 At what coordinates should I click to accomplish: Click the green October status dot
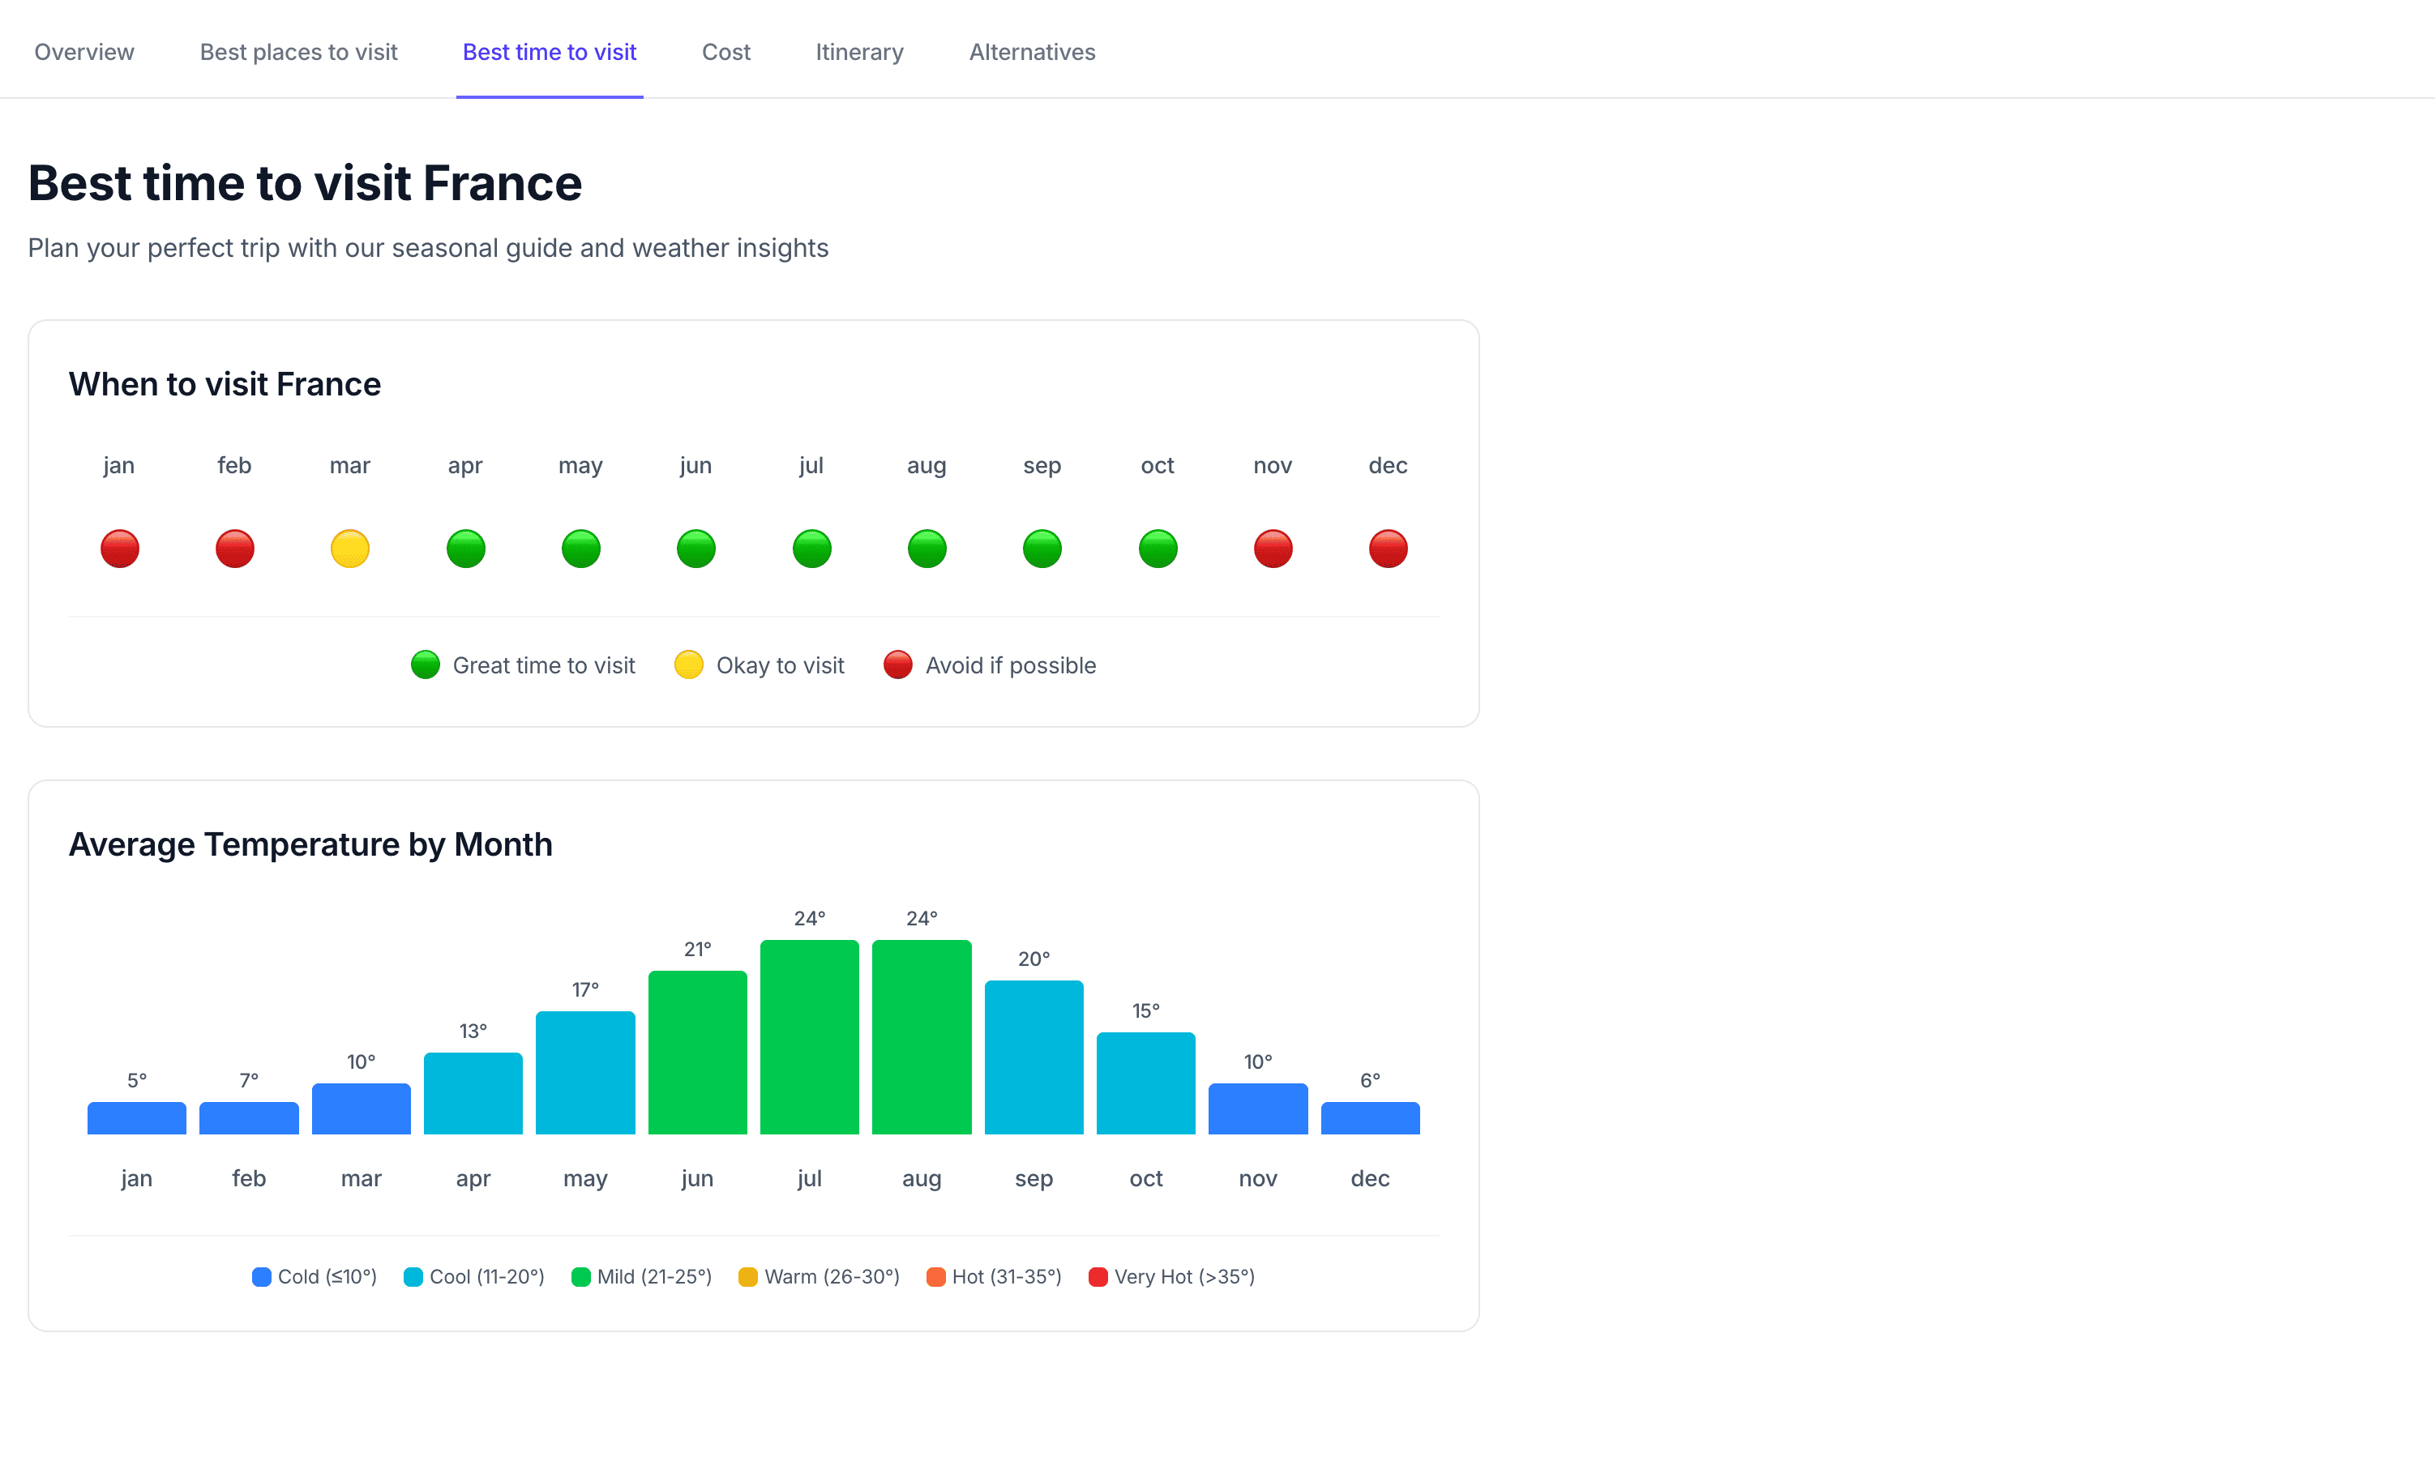pos(1158,549)
